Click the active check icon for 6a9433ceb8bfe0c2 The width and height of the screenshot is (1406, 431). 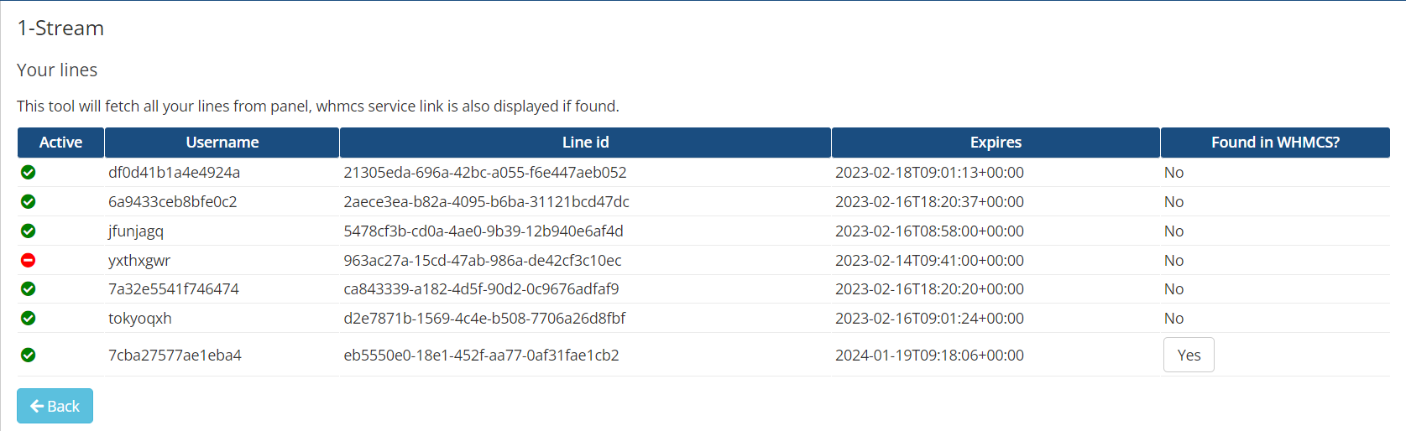point(28,201)
